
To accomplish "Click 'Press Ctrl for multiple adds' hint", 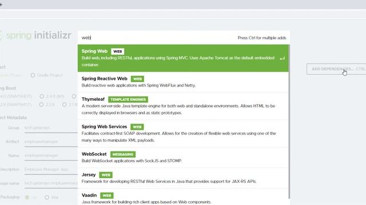I will (262, 38).
